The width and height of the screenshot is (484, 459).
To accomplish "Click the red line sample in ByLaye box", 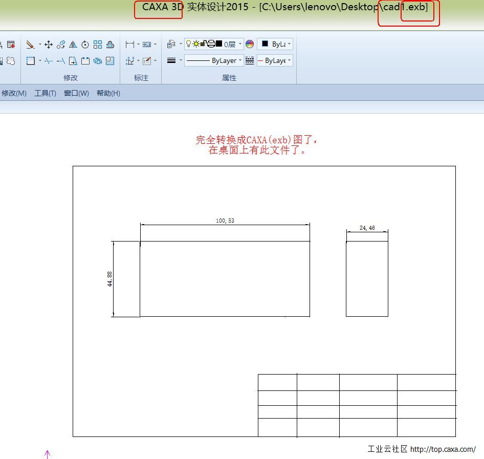I will coord(260,60).
